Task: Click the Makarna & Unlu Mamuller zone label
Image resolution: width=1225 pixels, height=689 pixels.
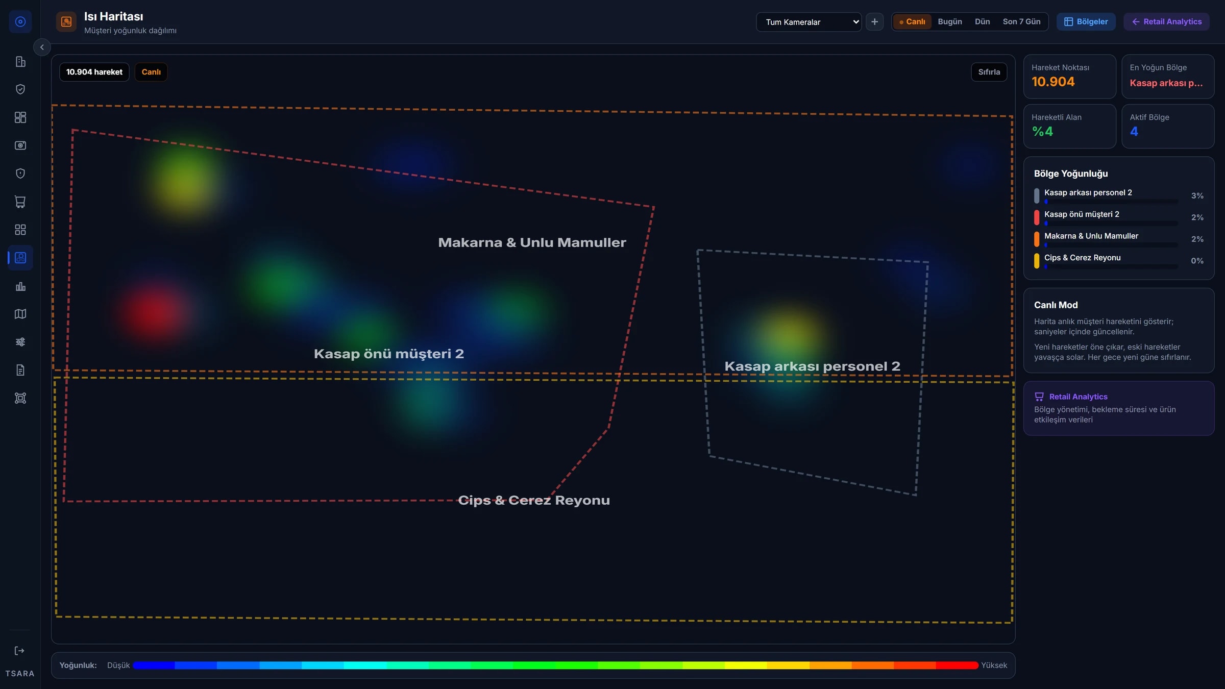Action: (532, 242)
